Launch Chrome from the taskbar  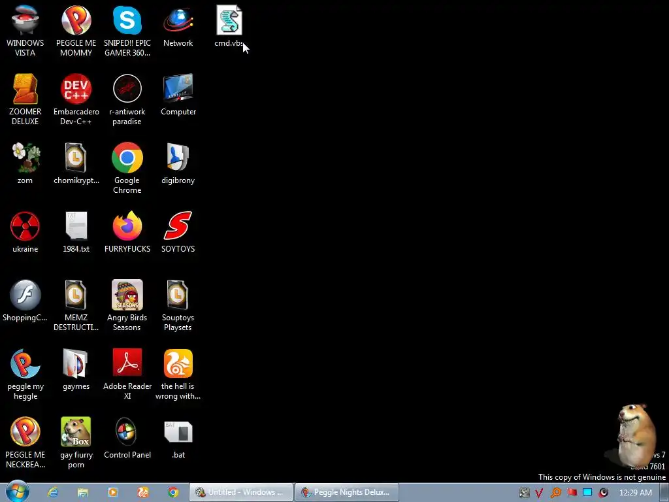(x=173, y=492)
